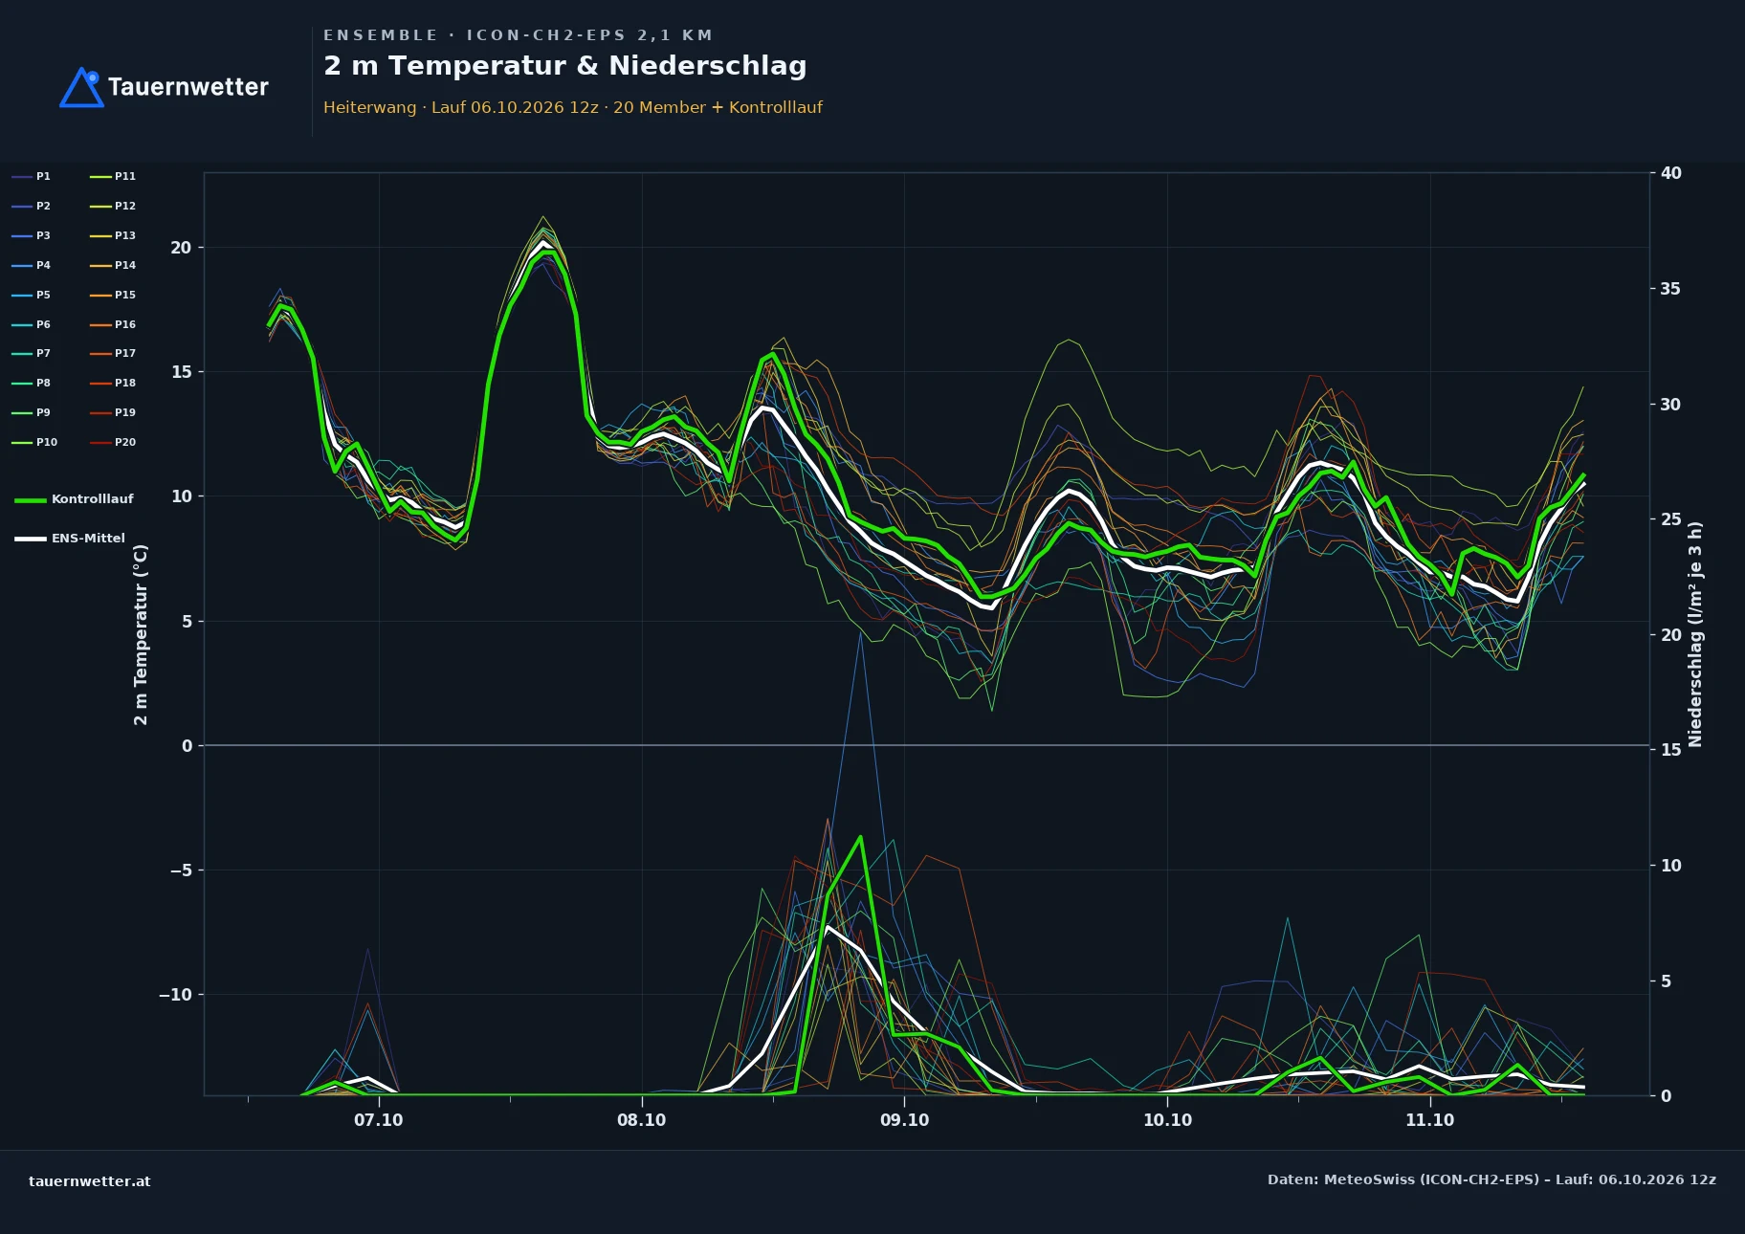Toggle legend entry P4
The image size is (1745, 1234).
[x=31, y=265]
